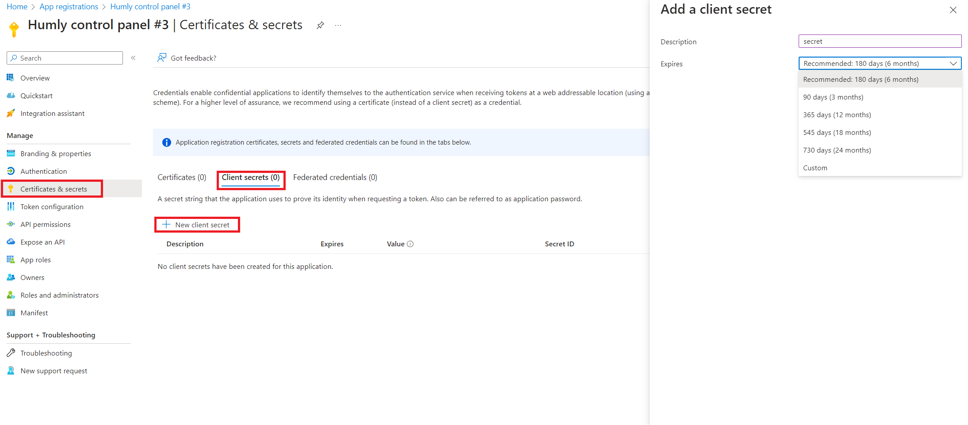968x425 pixels.
Task: Click the blue information icon in banner
Action: (167, 142)
